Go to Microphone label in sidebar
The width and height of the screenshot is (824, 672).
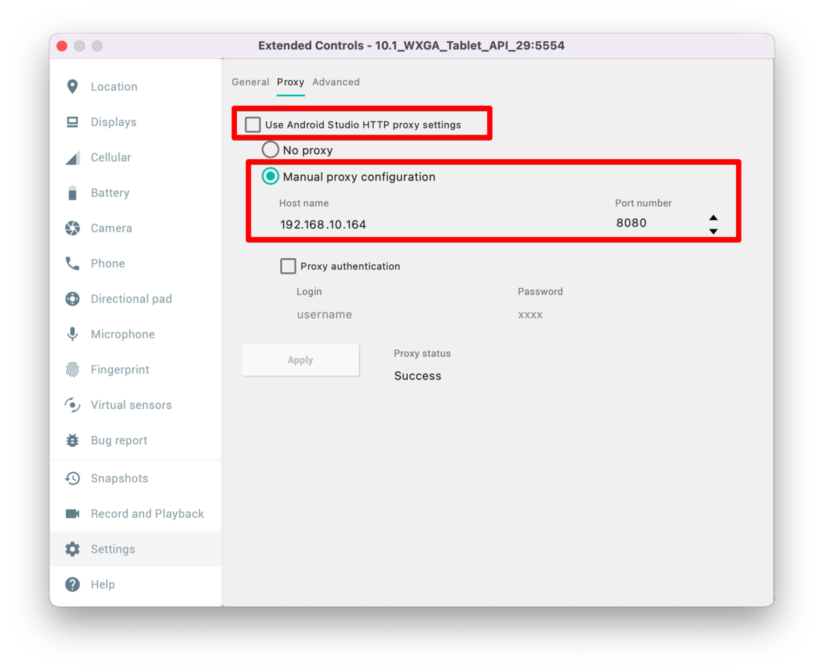[123, 334]
